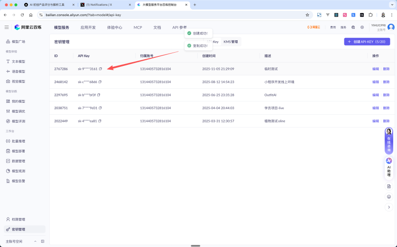Screen dimensions: 397x247
Task: Open the language globe icon
Action: point(353,27)
